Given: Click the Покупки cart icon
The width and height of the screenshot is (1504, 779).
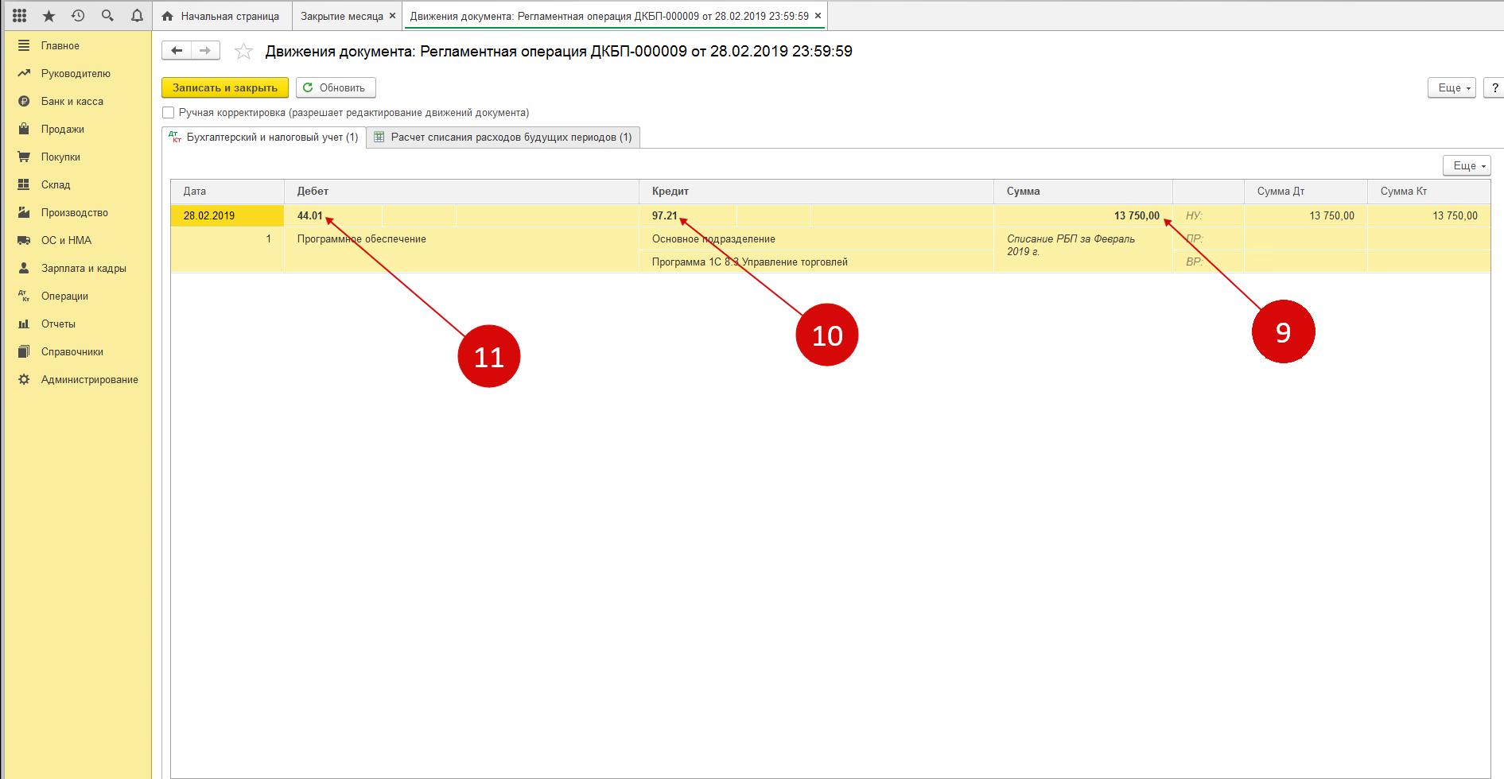Looking at the screenshot, I should pyautogui.click(x=24, y=157).
